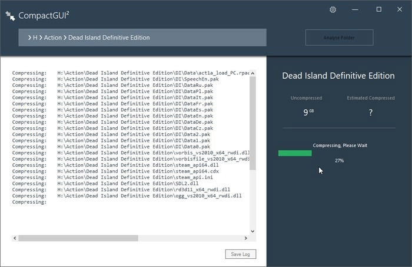412x267 pixels.
Task: Close the CompactGUI window
Action: tap(400, 9)
